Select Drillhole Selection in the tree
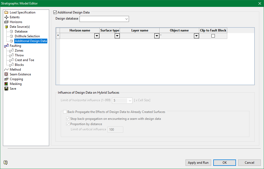 point(27,36)
